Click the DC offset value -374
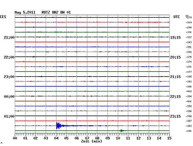The height and width of the screenshot is (146, 193). click(189, 62)
